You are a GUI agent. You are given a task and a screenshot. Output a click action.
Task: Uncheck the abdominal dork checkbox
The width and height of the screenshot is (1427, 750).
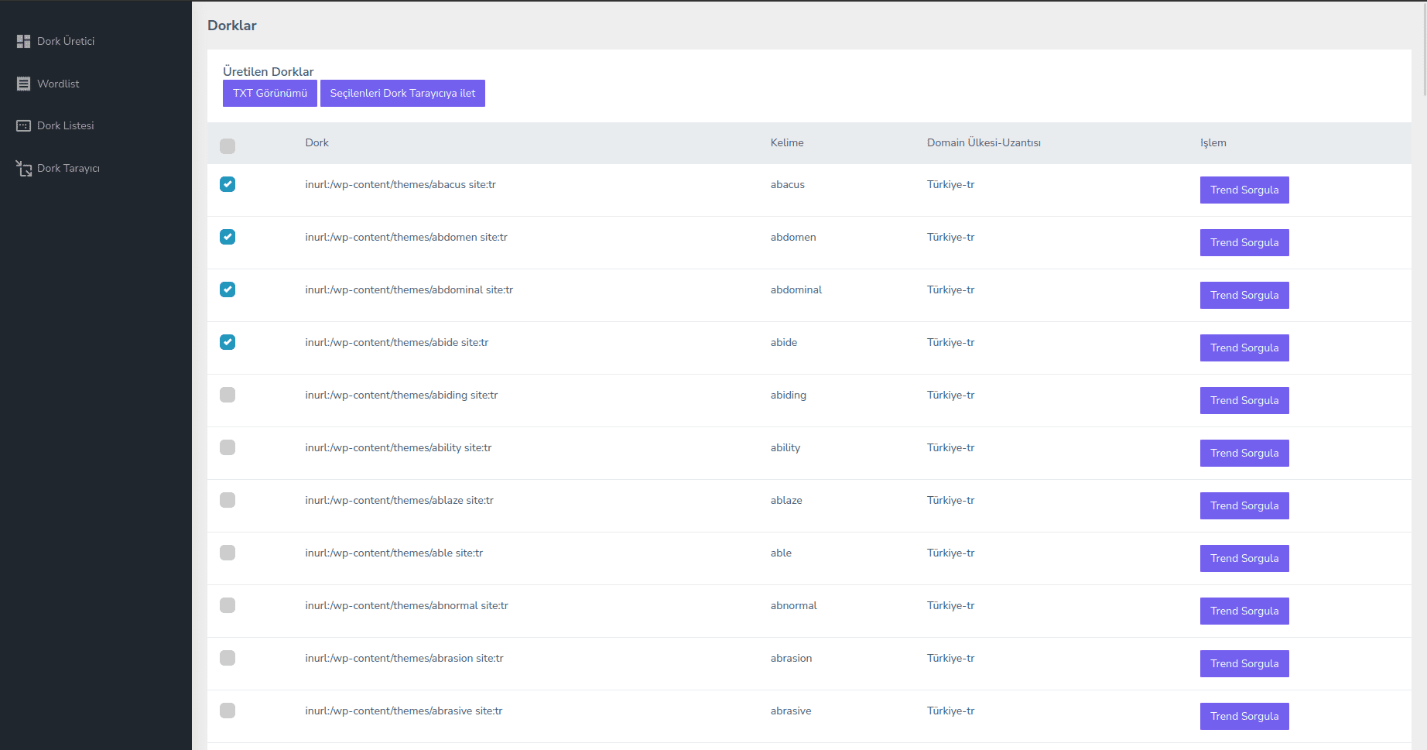228,289
